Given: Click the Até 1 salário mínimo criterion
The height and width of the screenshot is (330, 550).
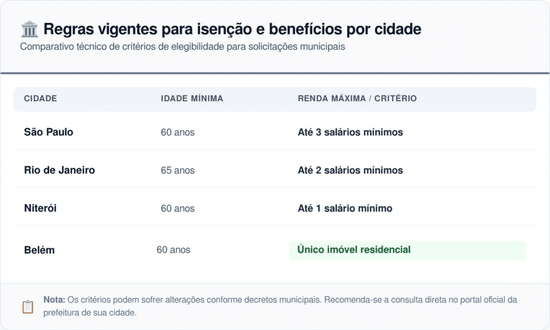Looking at the screenshot, I should click(x=345, y=208).
